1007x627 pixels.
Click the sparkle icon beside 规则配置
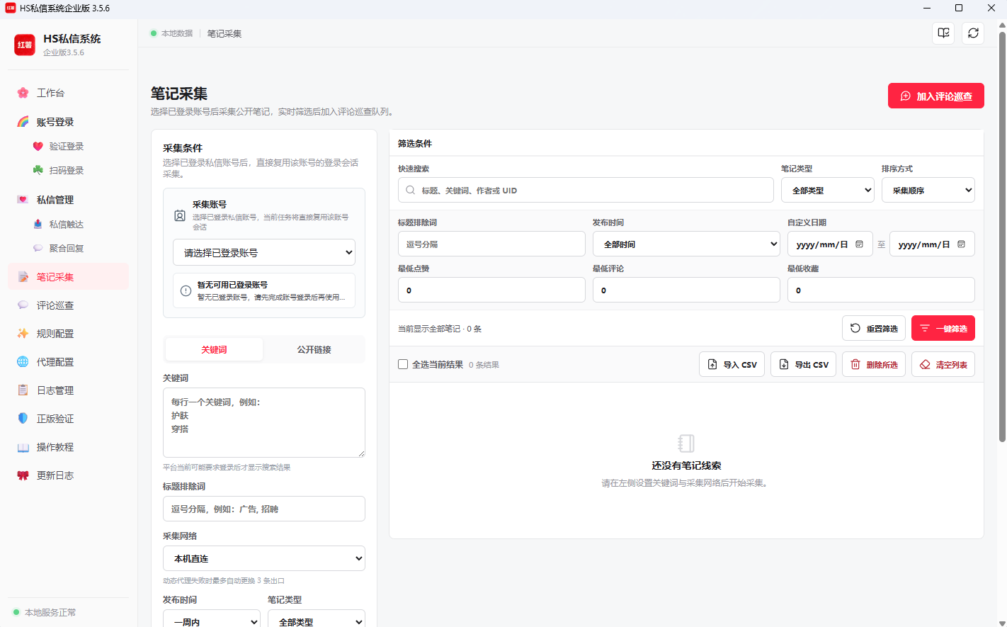click(x=23, y=334)
